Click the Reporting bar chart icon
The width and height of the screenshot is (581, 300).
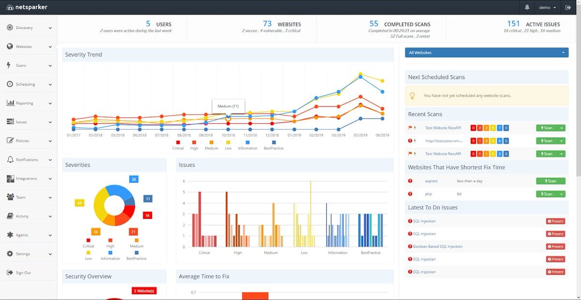10,103
